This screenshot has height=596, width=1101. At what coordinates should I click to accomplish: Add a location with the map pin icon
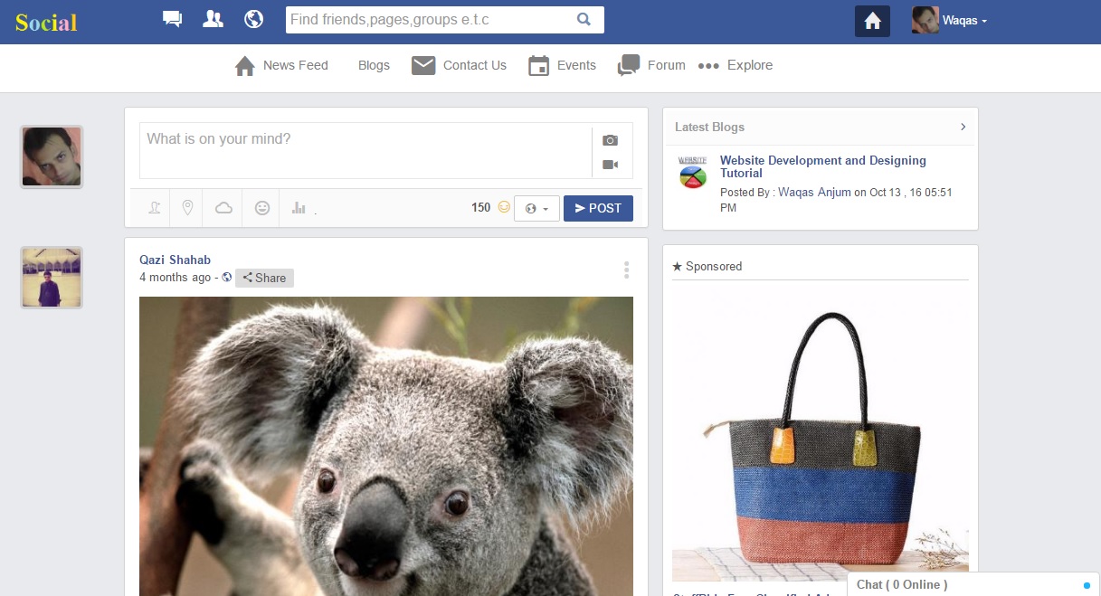tap(188, 208)
